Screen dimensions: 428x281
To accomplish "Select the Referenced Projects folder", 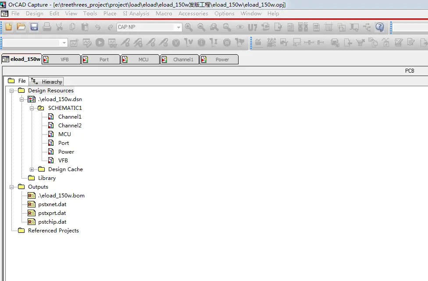I will (x=53, y=231).
